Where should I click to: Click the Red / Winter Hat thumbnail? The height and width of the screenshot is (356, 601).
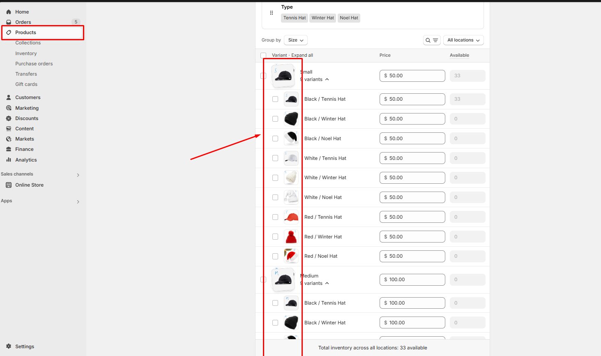pyautogui.click(x=291, y=237)
